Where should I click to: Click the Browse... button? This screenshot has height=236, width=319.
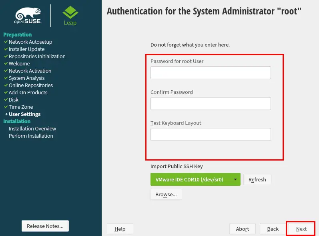[166, 194]
